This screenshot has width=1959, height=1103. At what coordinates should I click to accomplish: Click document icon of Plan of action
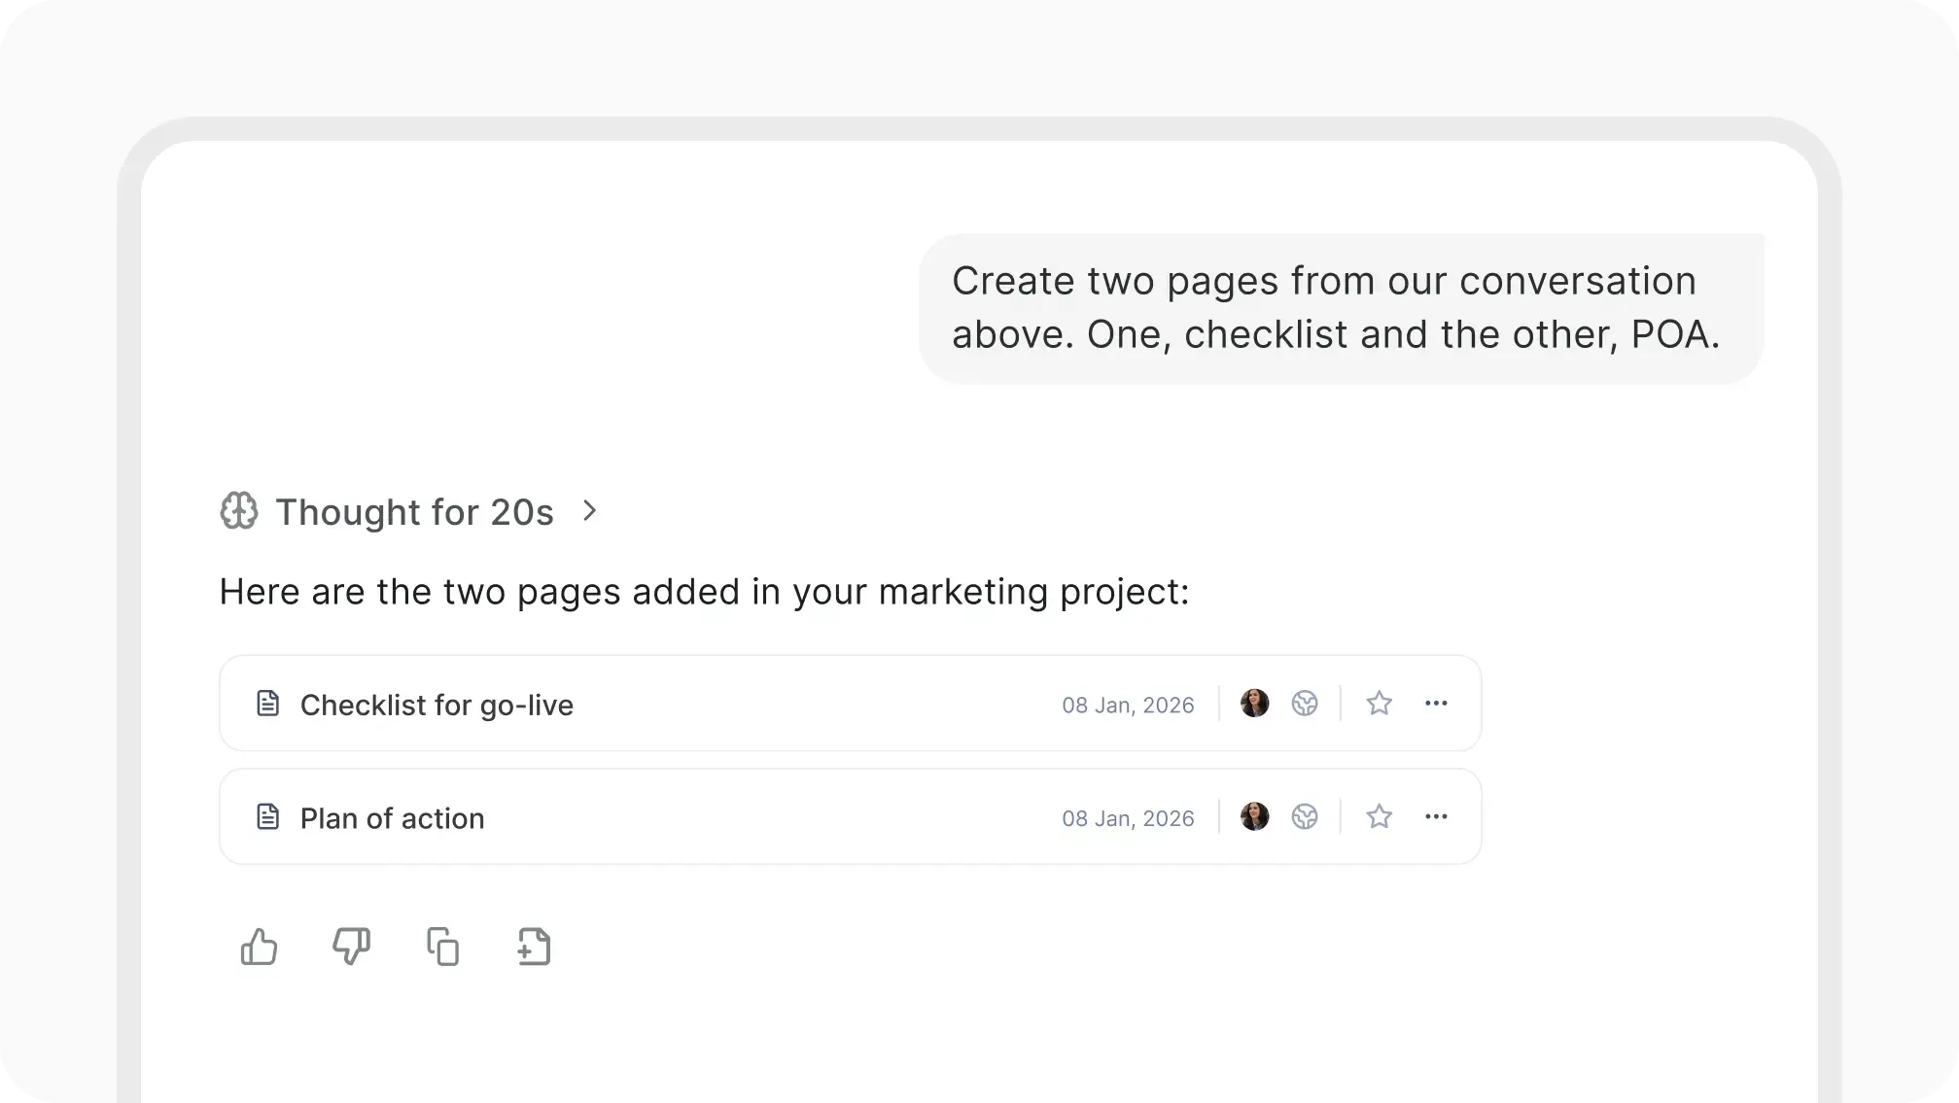click(x=267, y=817)
